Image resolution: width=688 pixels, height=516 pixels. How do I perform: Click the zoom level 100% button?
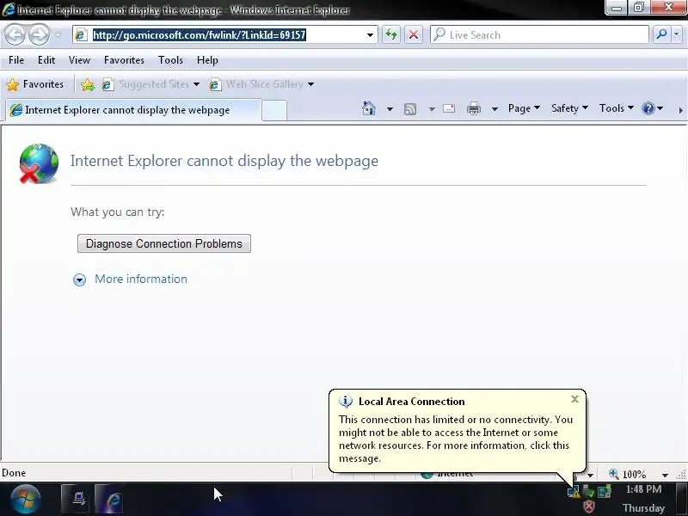[629, 475]
